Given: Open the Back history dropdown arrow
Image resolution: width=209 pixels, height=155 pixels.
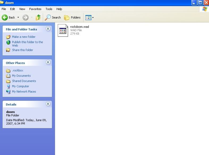Looking at the screenshot, I should [18, 17].
